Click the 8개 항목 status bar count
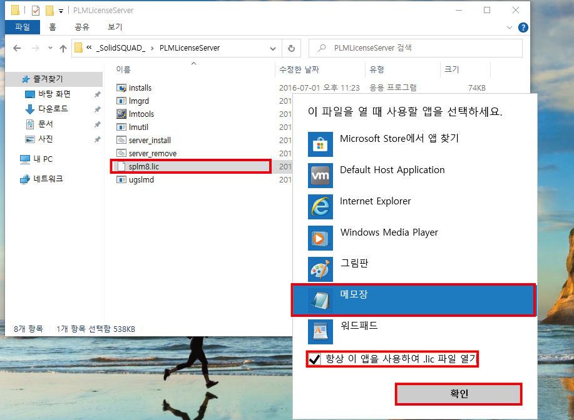This screenshot has height=420, width=574. click(28, 329)
